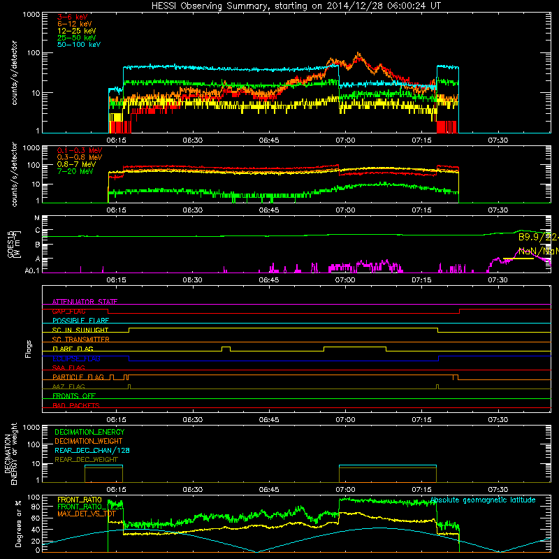Click the AAZ_FLAG label
The image size is (559, 559).
pyautogui.click(x=68, y=386)
